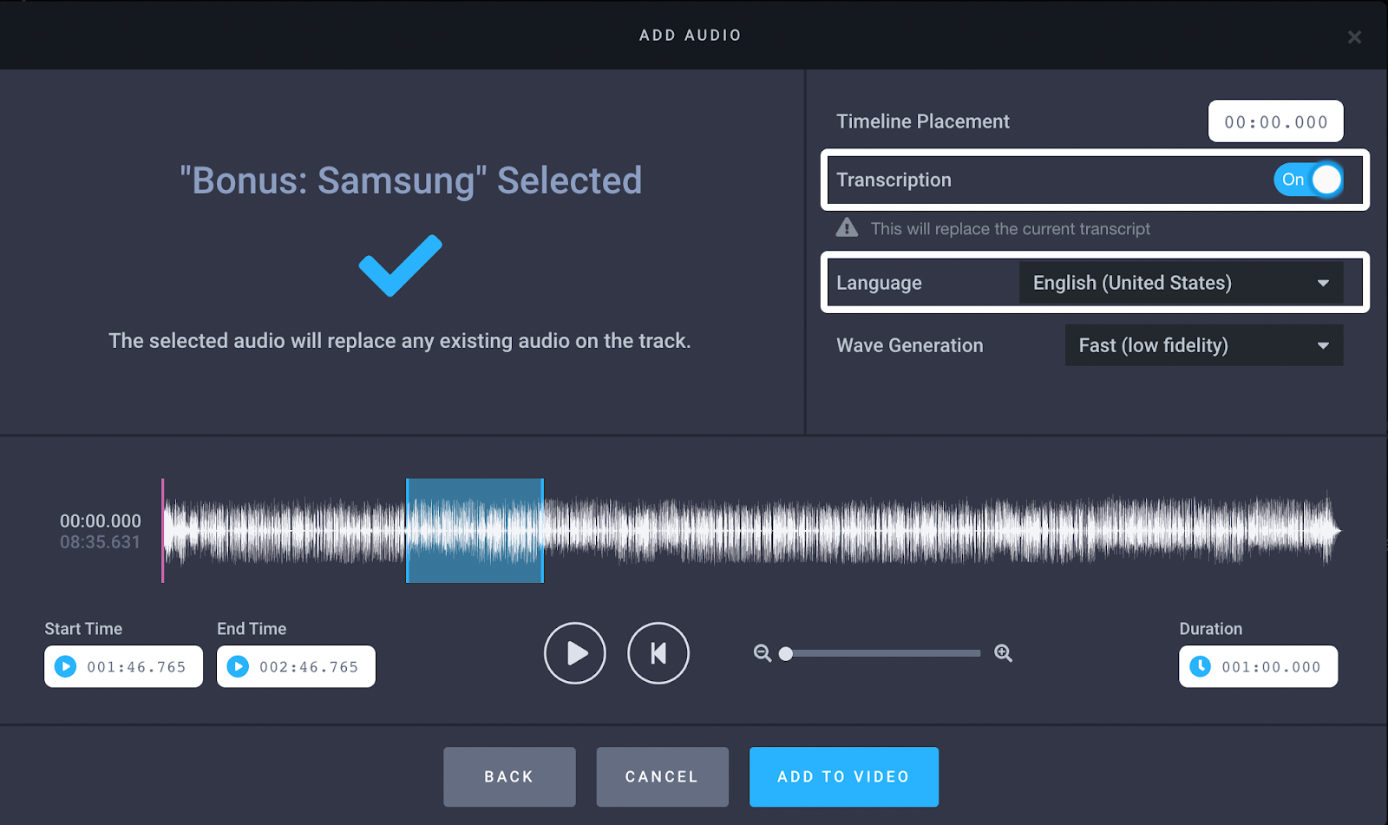Click the highlighted waveform selection region
The image size is (1388, 825).
click(475, 530)
